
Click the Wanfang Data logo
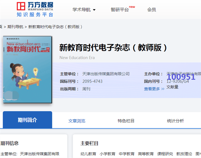point(35,9)
